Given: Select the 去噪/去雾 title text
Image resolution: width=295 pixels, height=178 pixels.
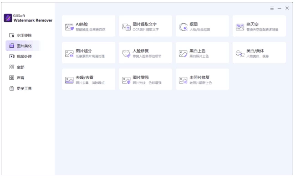Looking at the screenshot, I should click(x=85, y=77).
